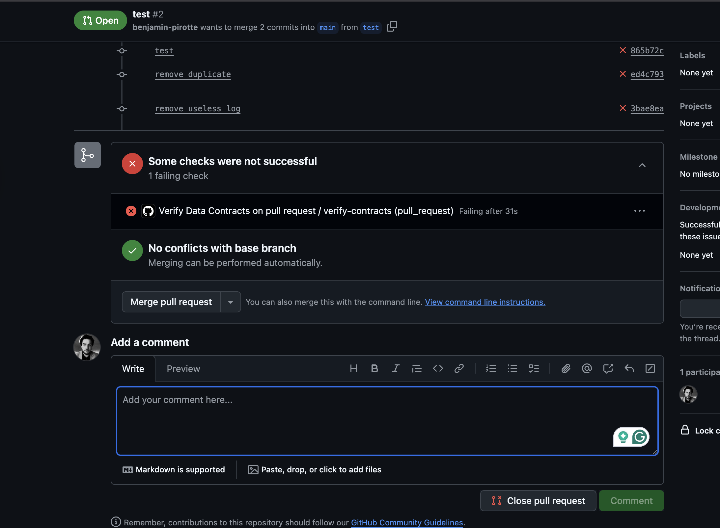Insert a link using link icon
Viewport: 720px width, 528px height.
459,368
